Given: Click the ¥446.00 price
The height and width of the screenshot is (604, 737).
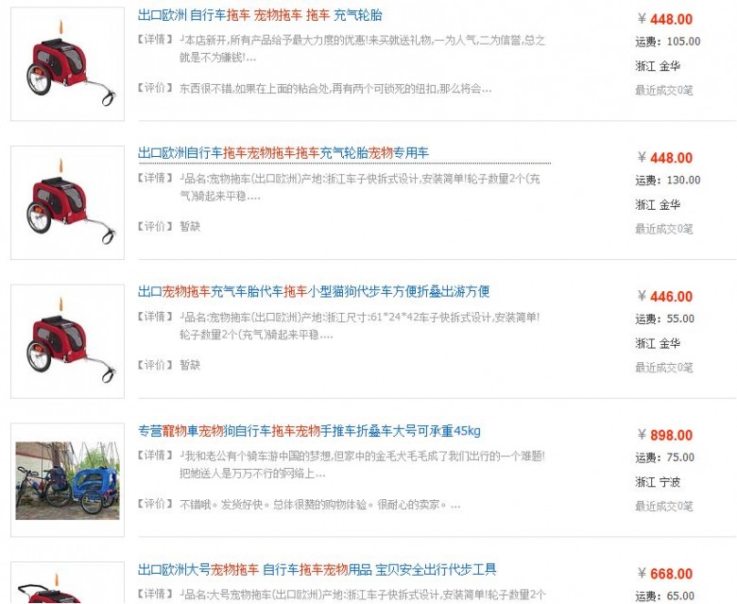Looking at the screenshot, I should 665,296.
